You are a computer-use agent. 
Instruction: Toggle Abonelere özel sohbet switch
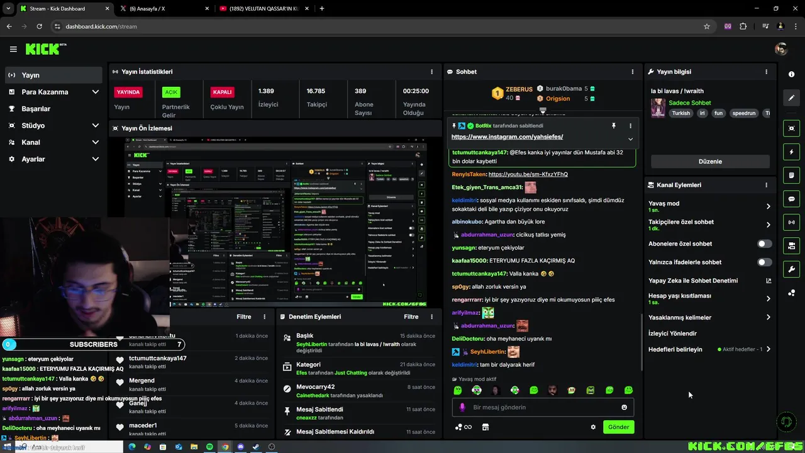point(764,243)
